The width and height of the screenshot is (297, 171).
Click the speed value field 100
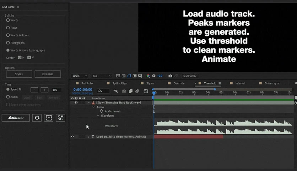click(x=56, y=90)
